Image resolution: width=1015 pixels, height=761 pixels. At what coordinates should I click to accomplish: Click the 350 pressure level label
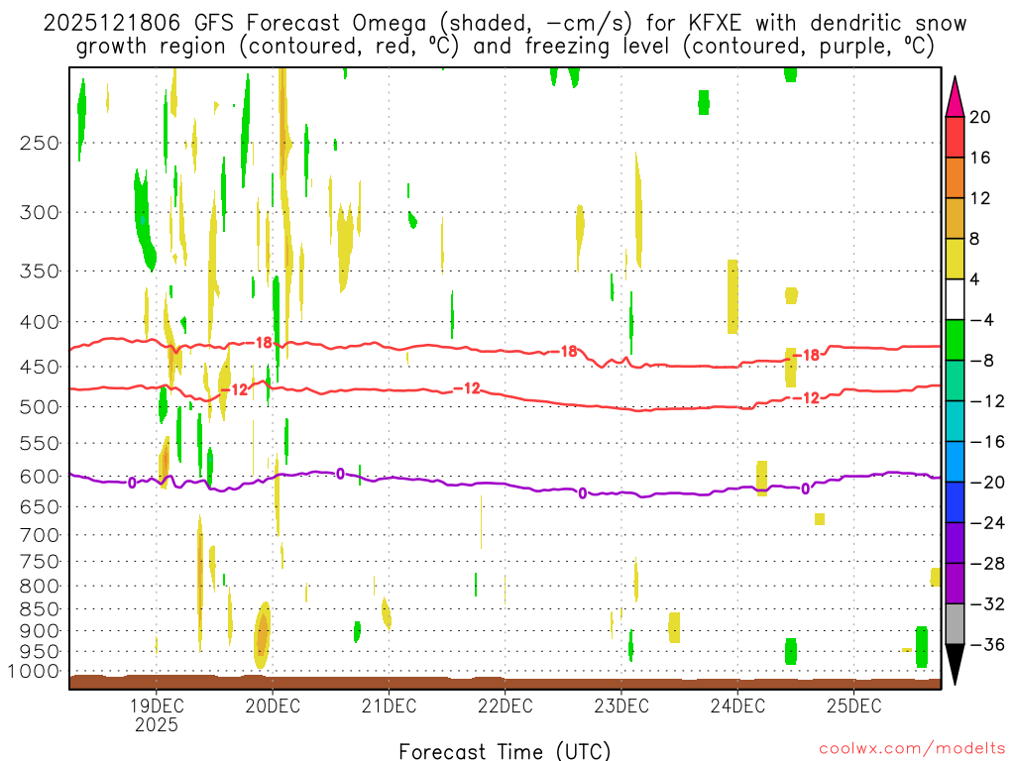(40, 272)
